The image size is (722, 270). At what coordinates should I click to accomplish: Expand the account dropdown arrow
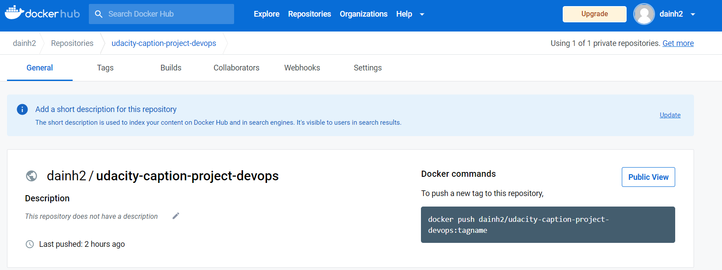coord(693,14)
